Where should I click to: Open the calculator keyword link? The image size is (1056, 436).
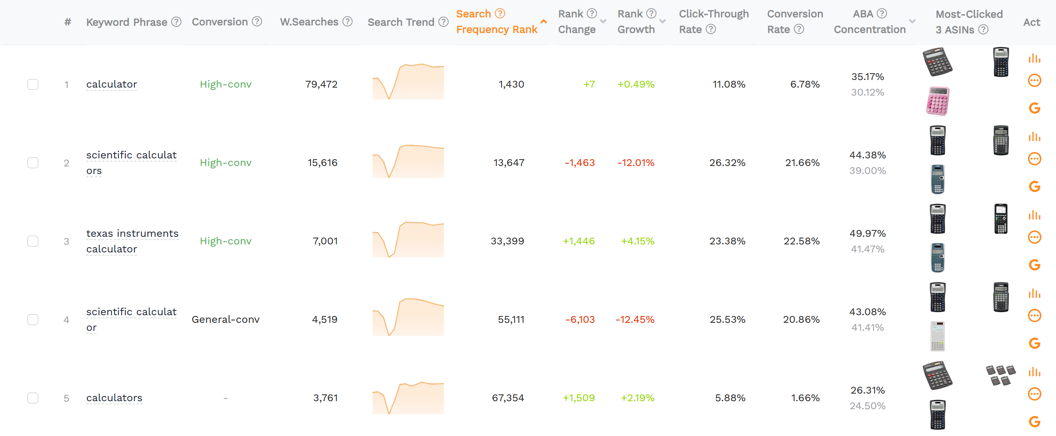click(111, 84)
